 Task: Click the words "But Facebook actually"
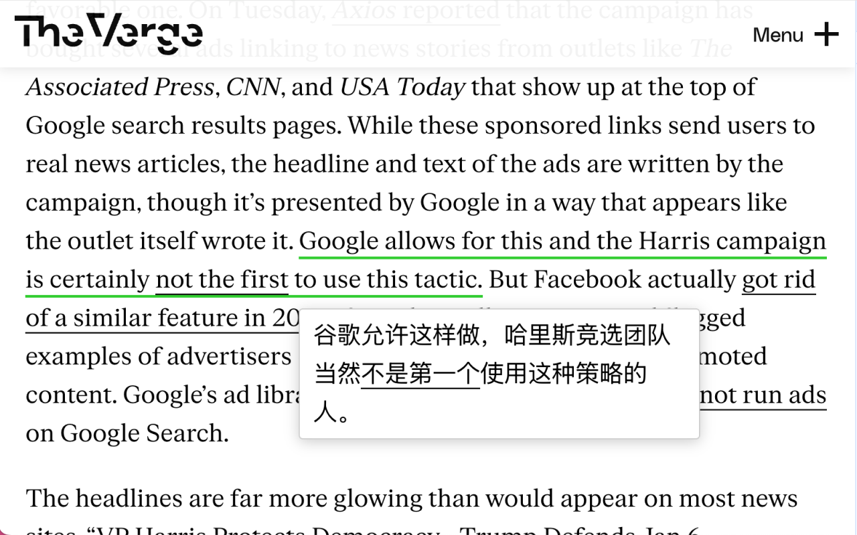612,280
